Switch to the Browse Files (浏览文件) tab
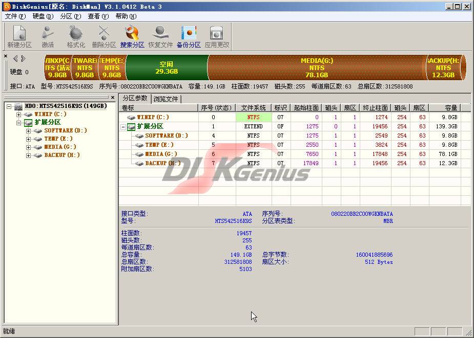The image size is (474, 338). tap(166, 99)
